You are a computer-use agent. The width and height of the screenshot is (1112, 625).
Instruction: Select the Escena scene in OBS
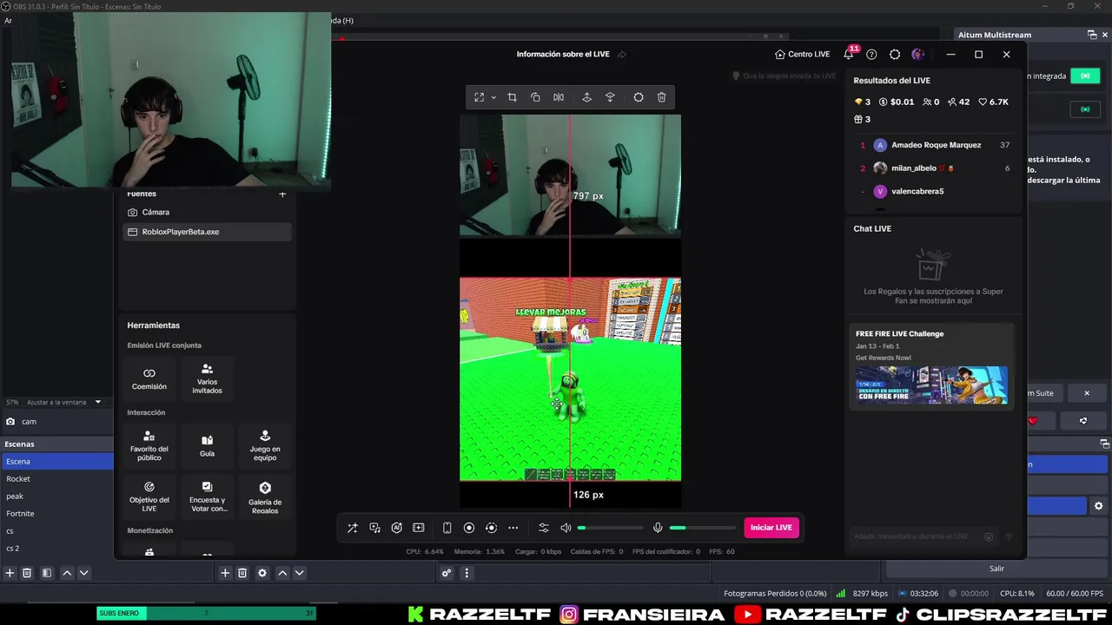click(57, 462)
